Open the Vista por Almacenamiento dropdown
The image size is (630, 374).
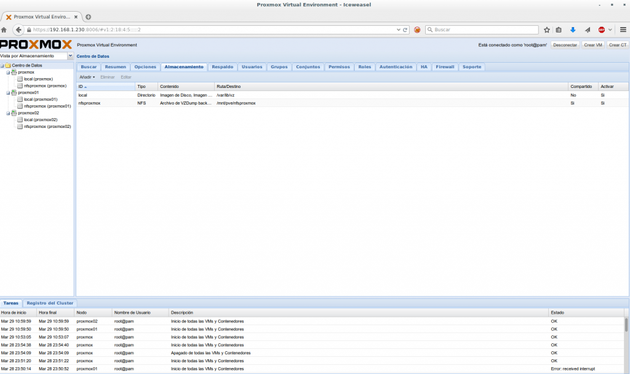(x=70, y=56)
